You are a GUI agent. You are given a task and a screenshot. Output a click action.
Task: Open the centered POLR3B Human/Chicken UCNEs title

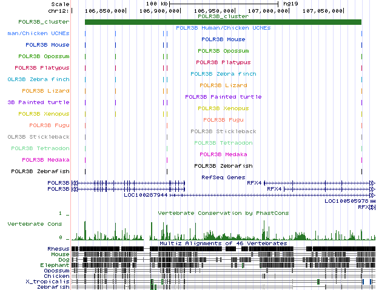[223, 28]
